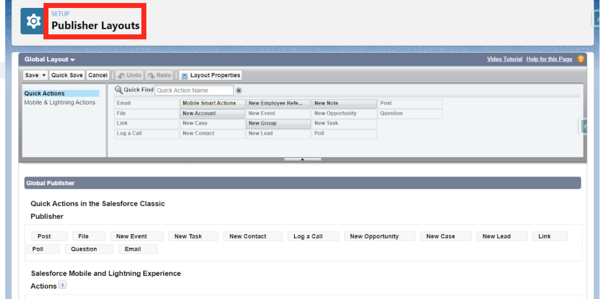Click the help question mark icon
This screenshot has height=299, width=600.
581,59
